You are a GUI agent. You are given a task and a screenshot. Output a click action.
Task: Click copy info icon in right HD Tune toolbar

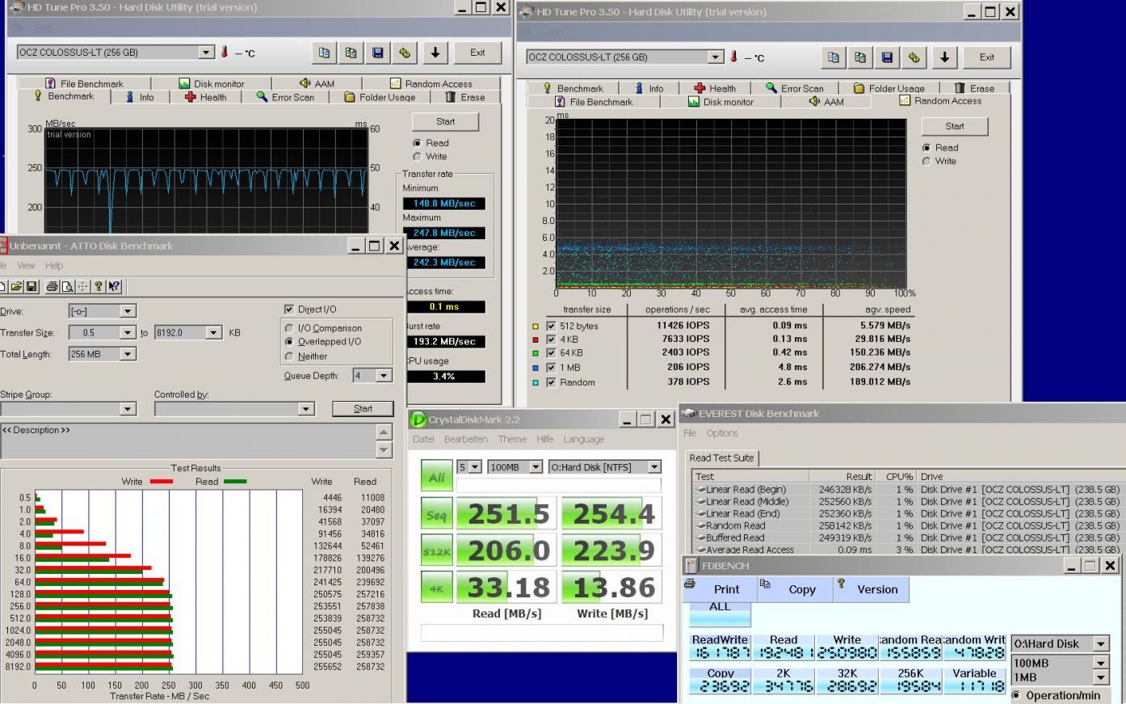[834, 57]
